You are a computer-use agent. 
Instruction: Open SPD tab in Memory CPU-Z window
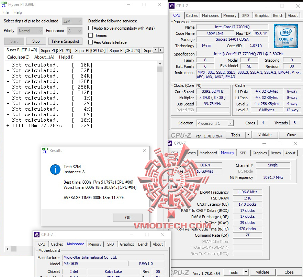tap(243, 153)
